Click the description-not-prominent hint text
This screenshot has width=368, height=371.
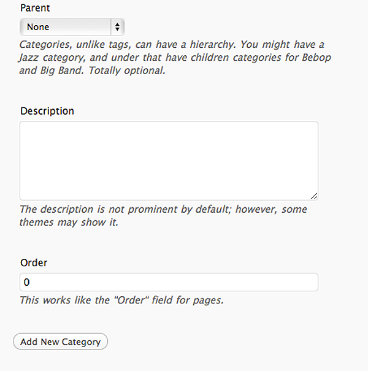point(163,216)
